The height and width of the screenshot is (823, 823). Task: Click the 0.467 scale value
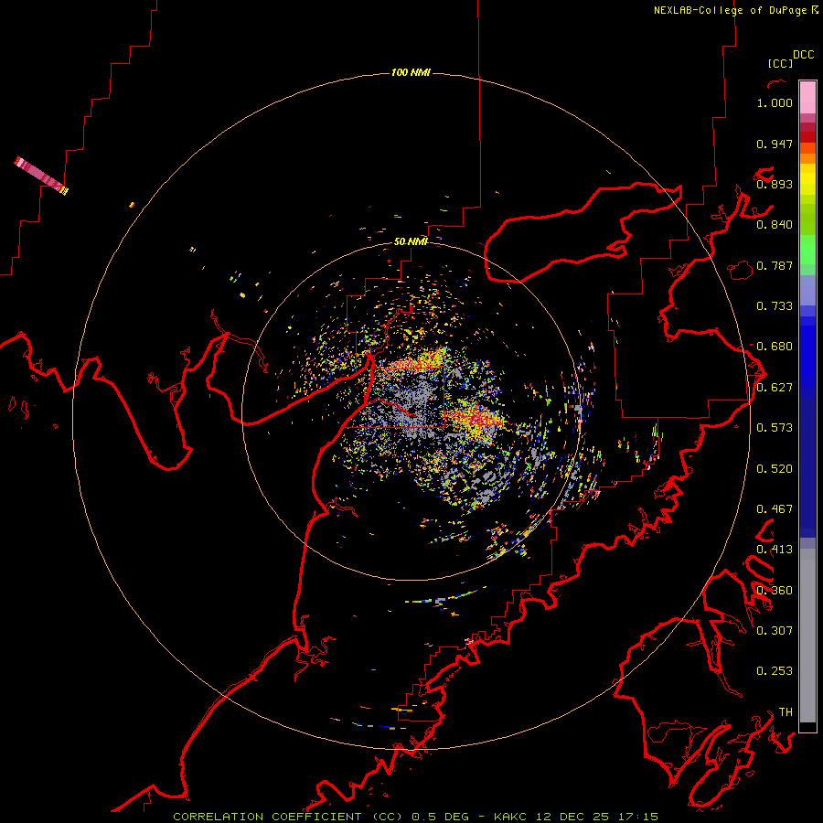775,509
